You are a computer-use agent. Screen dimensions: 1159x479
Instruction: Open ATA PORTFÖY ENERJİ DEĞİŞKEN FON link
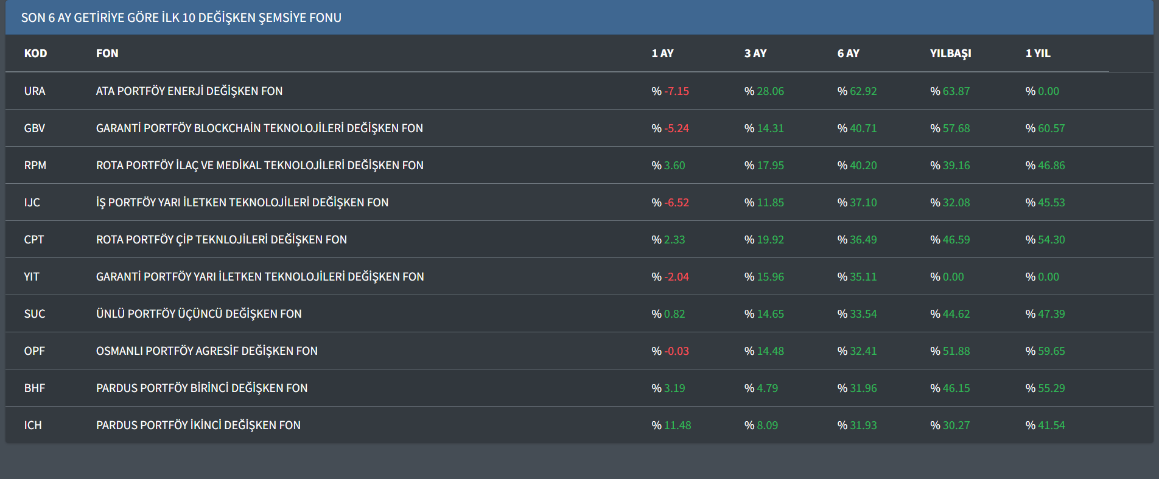(x=189, y=91)
